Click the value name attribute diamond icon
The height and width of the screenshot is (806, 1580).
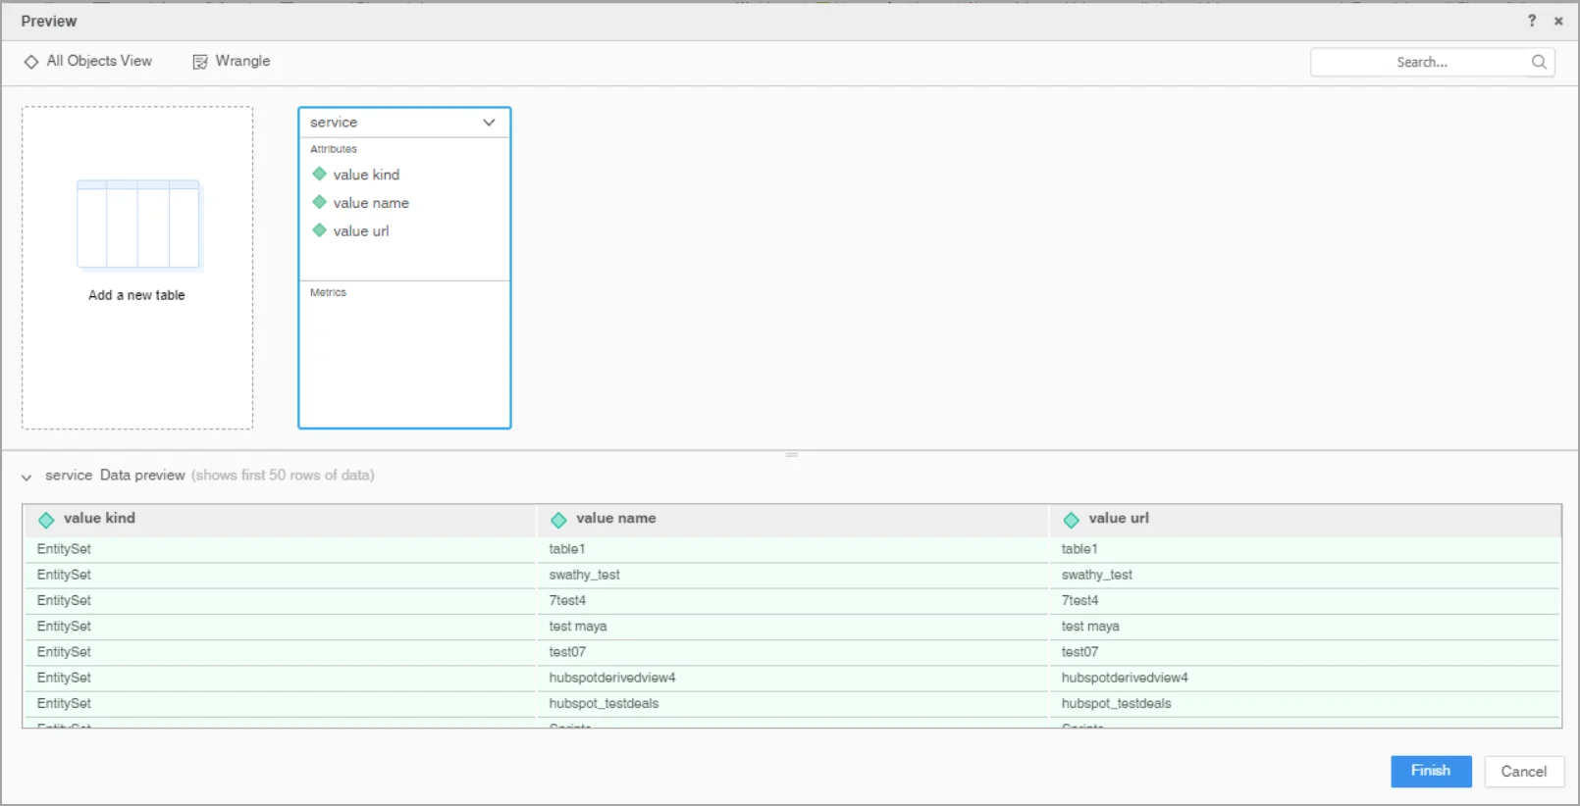319,202
